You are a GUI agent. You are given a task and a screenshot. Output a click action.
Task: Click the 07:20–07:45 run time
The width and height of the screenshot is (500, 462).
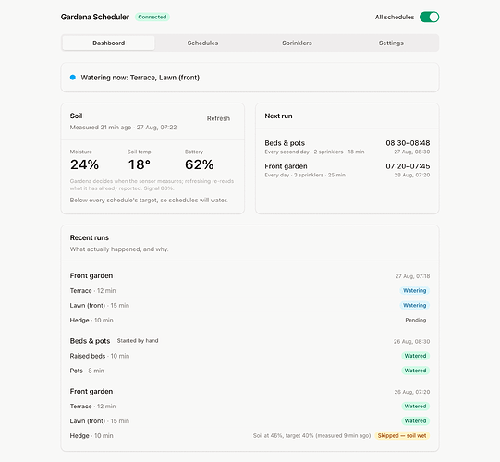tap(408, 166)
